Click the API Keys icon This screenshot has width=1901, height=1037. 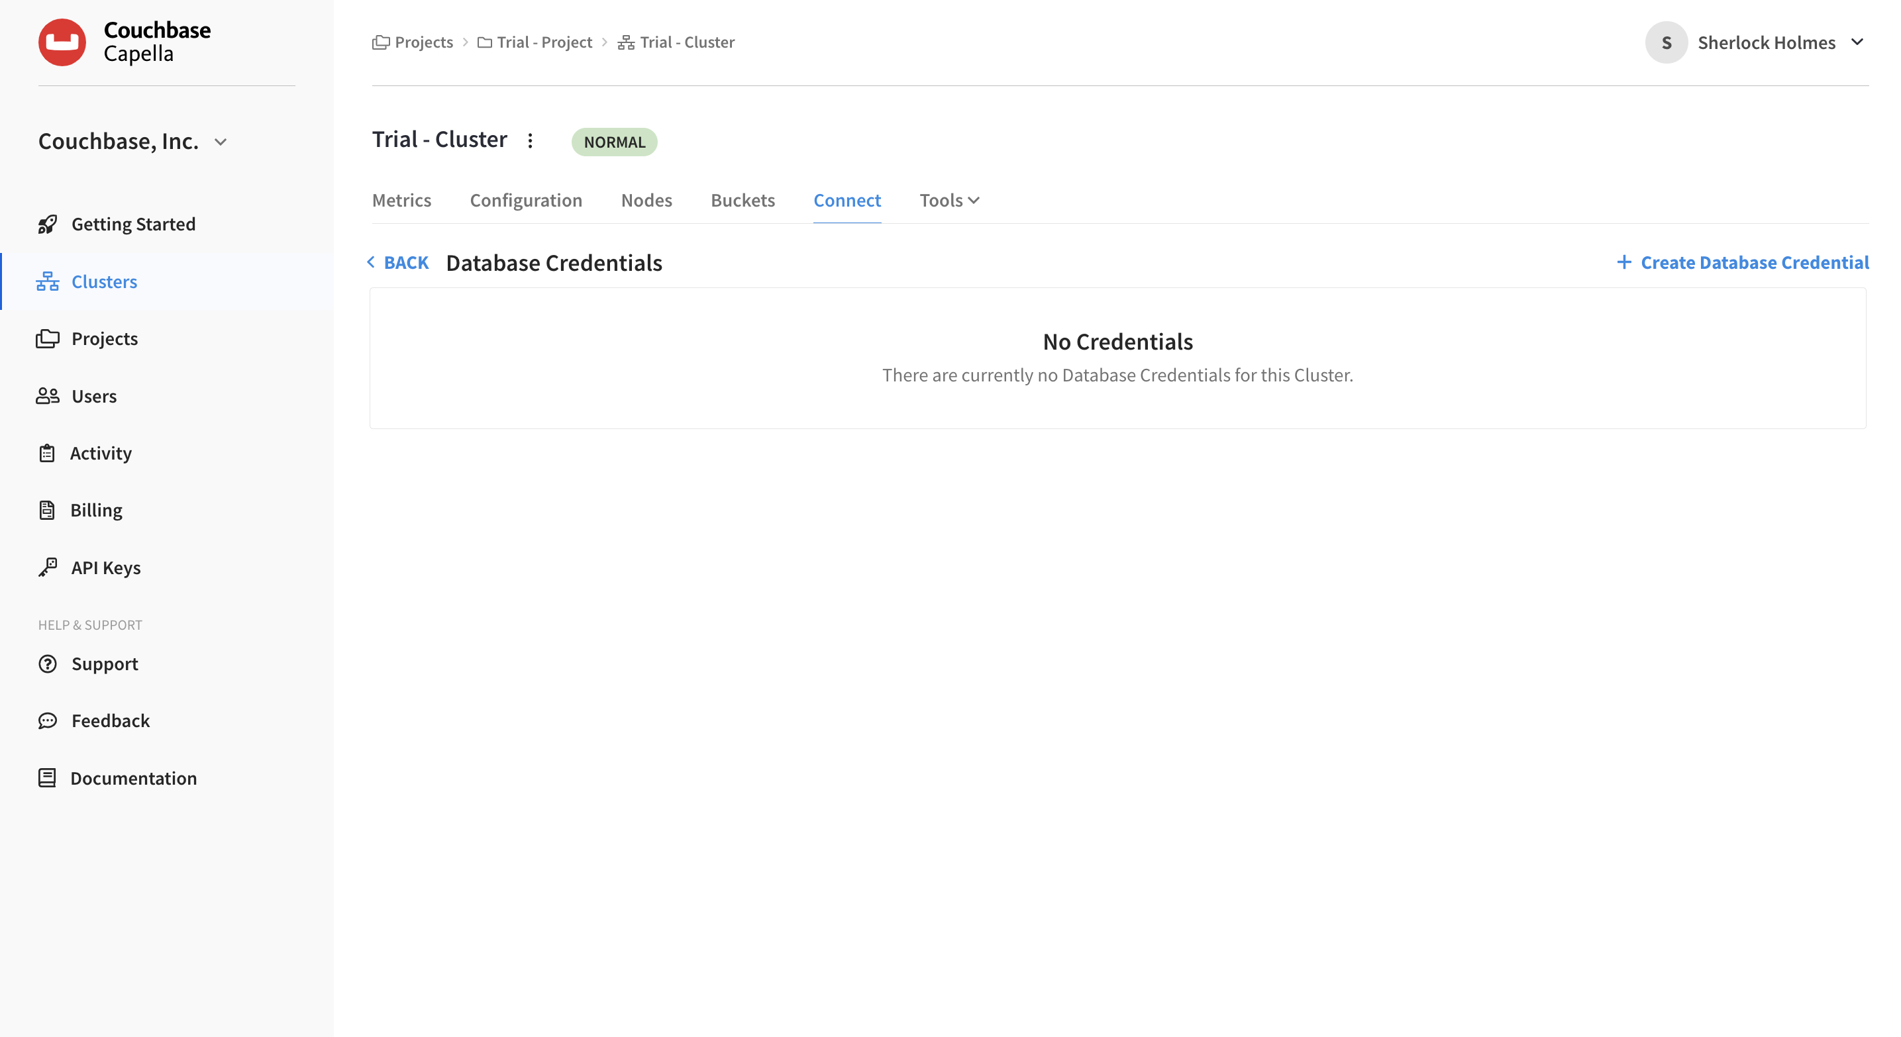pyautogui.click(x=46, y=566)
